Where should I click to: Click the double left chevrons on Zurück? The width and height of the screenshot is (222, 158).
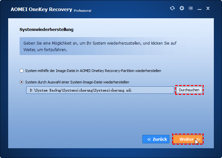coord(149,139)
